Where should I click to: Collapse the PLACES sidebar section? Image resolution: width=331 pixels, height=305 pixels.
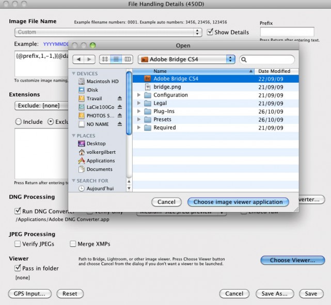[x=74, y=135]
